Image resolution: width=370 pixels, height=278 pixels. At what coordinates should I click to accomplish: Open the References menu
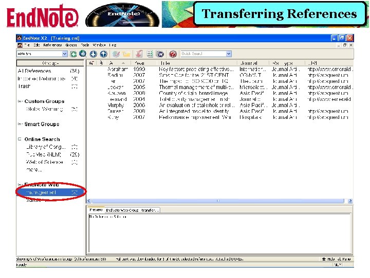click(x=52, y=45)
